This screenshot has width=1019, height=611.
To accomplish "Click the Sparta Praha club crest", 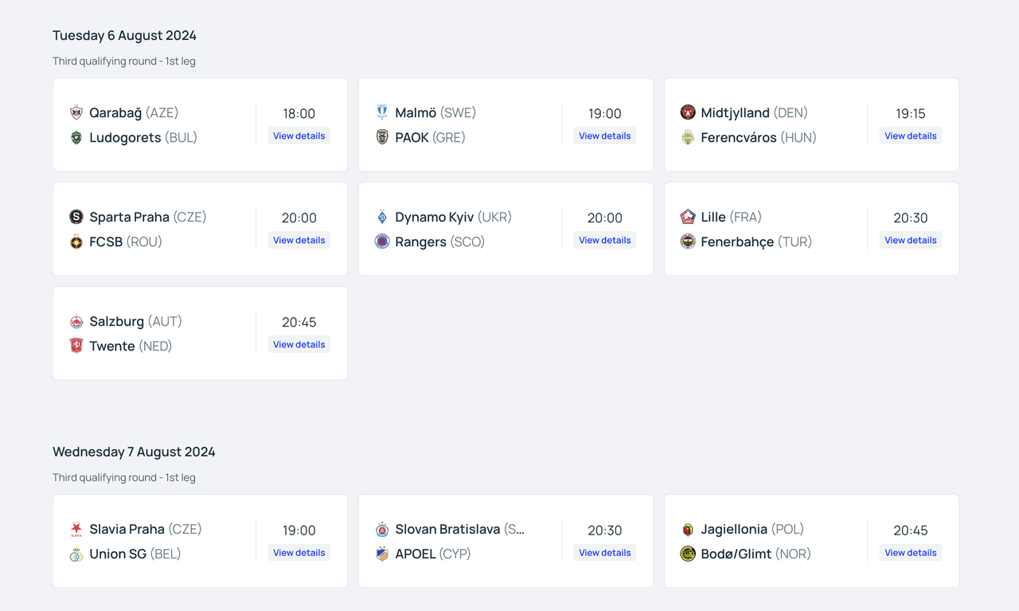I will tap(76, 217).
